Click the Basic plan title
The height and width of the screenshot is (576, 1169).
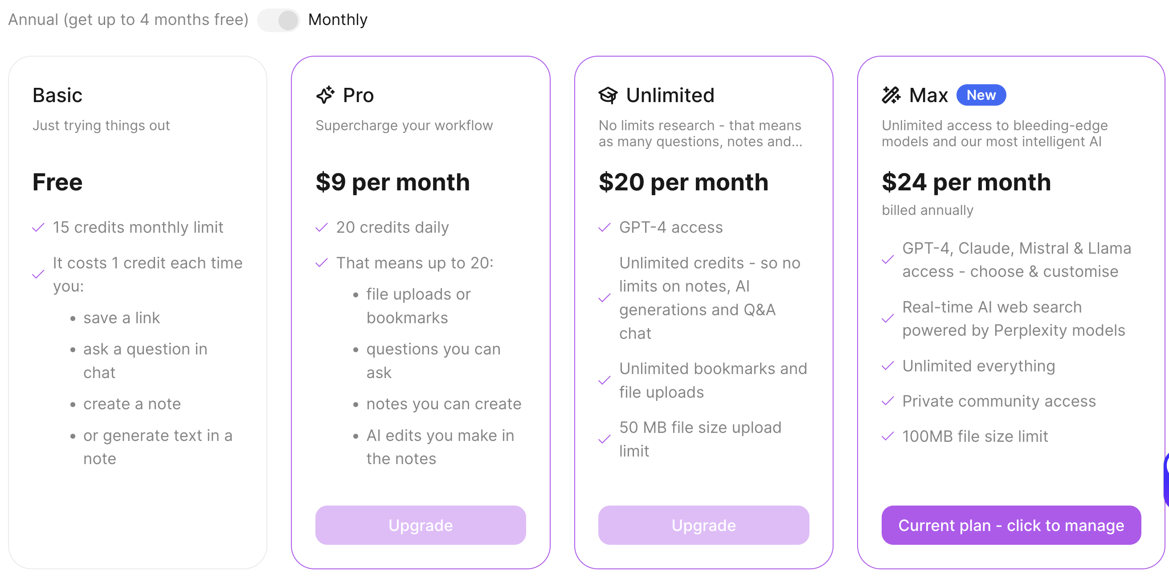57,95
